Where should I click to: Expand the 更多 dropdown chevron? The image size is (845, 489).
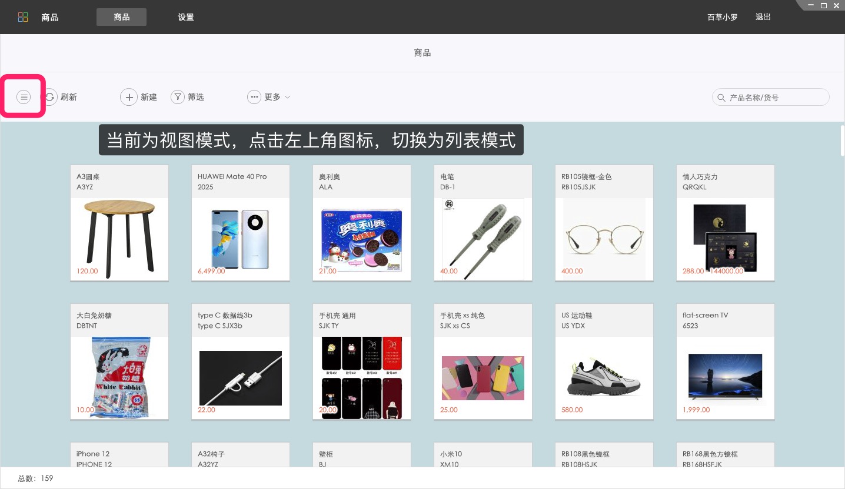point(288,97)
